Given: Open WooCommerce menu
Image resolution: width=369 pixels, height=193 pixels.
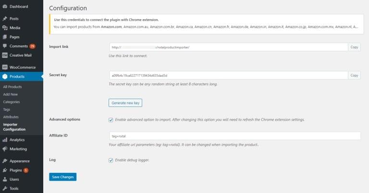Looking at the screenshot, I should pyautogui.click(x=22, y=68).
